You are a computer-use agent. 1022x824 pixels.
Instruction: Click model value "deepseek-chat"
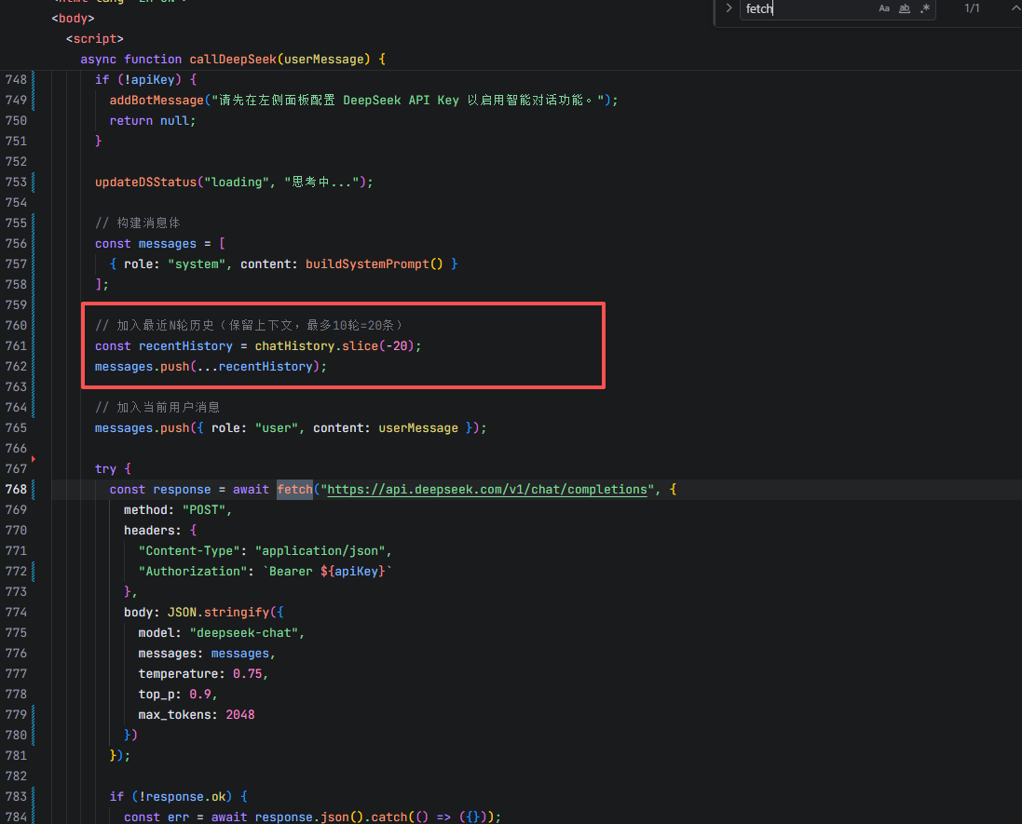coord(244,632)
